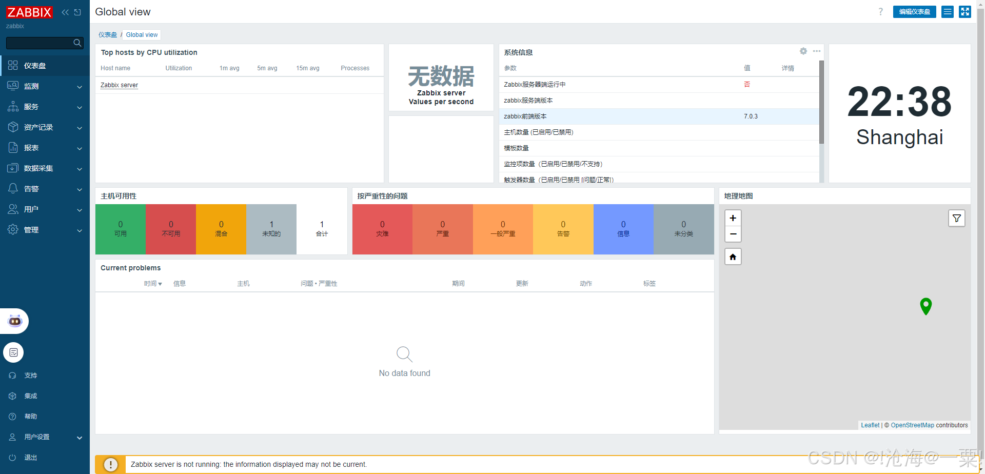Expand 用户设置 user settings chevron
Viewport: 985px width, 474px height.
80,438
